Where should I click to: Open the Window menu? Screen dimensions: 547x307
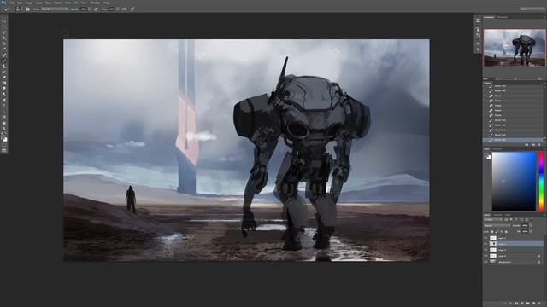pos(95,3)
